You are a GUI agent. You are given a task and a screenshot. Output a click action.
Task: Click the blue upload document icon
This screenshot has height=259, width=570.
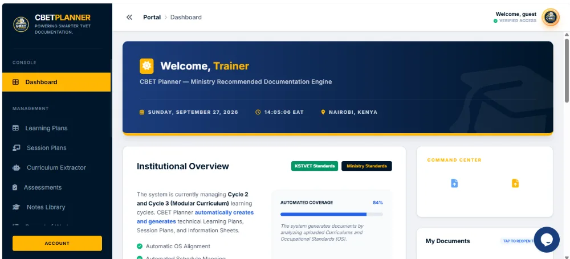coord(454,183)
